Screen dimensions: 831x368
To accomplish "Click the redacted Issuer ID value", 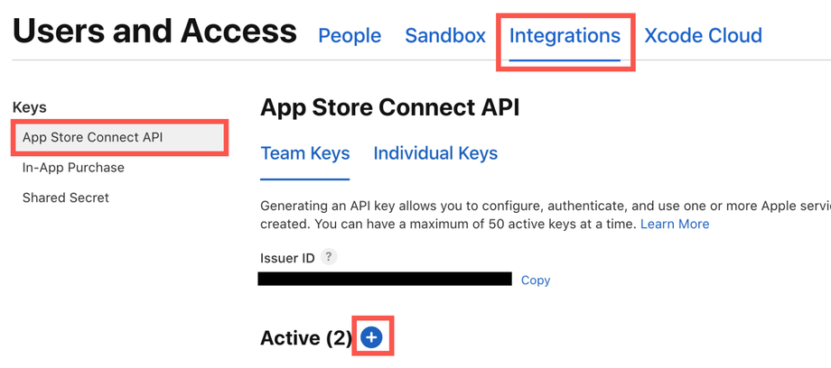I will (384, 280).
